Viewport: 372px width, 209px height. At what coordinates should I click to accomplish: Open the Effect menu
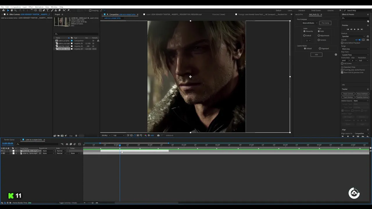[31, 7]
